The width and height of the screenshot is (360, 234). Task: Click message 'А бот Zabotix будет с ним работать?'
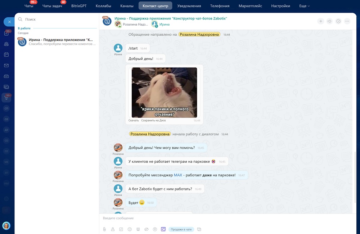[165, 189]
